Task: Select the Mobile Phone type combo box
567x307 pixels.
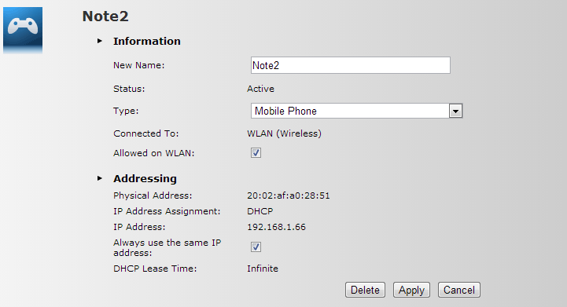Action: point(356,111)
